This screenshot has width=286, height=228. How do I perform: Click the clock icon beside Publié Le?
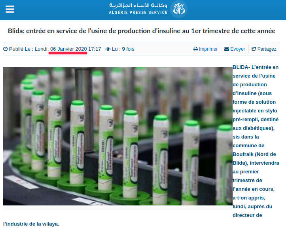pyautogui.click(x=6, y=49)
